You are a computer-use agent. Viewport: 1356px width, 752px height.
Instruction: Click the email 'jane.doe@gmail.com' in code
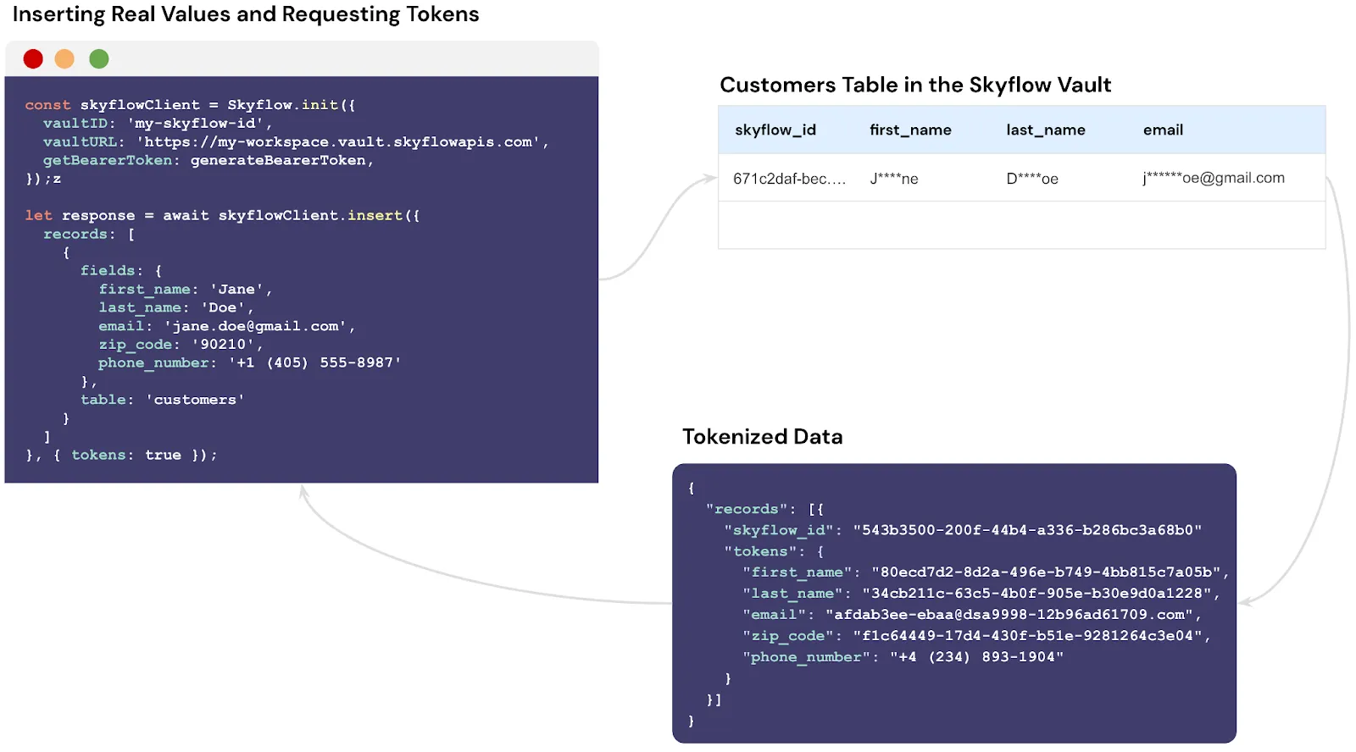[258, 326]
